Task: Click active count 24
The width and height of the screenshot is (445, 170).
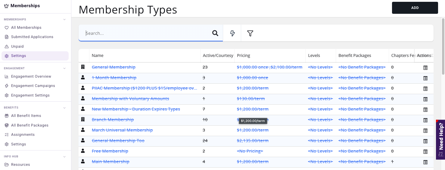Action: click(x=205, y=141)
